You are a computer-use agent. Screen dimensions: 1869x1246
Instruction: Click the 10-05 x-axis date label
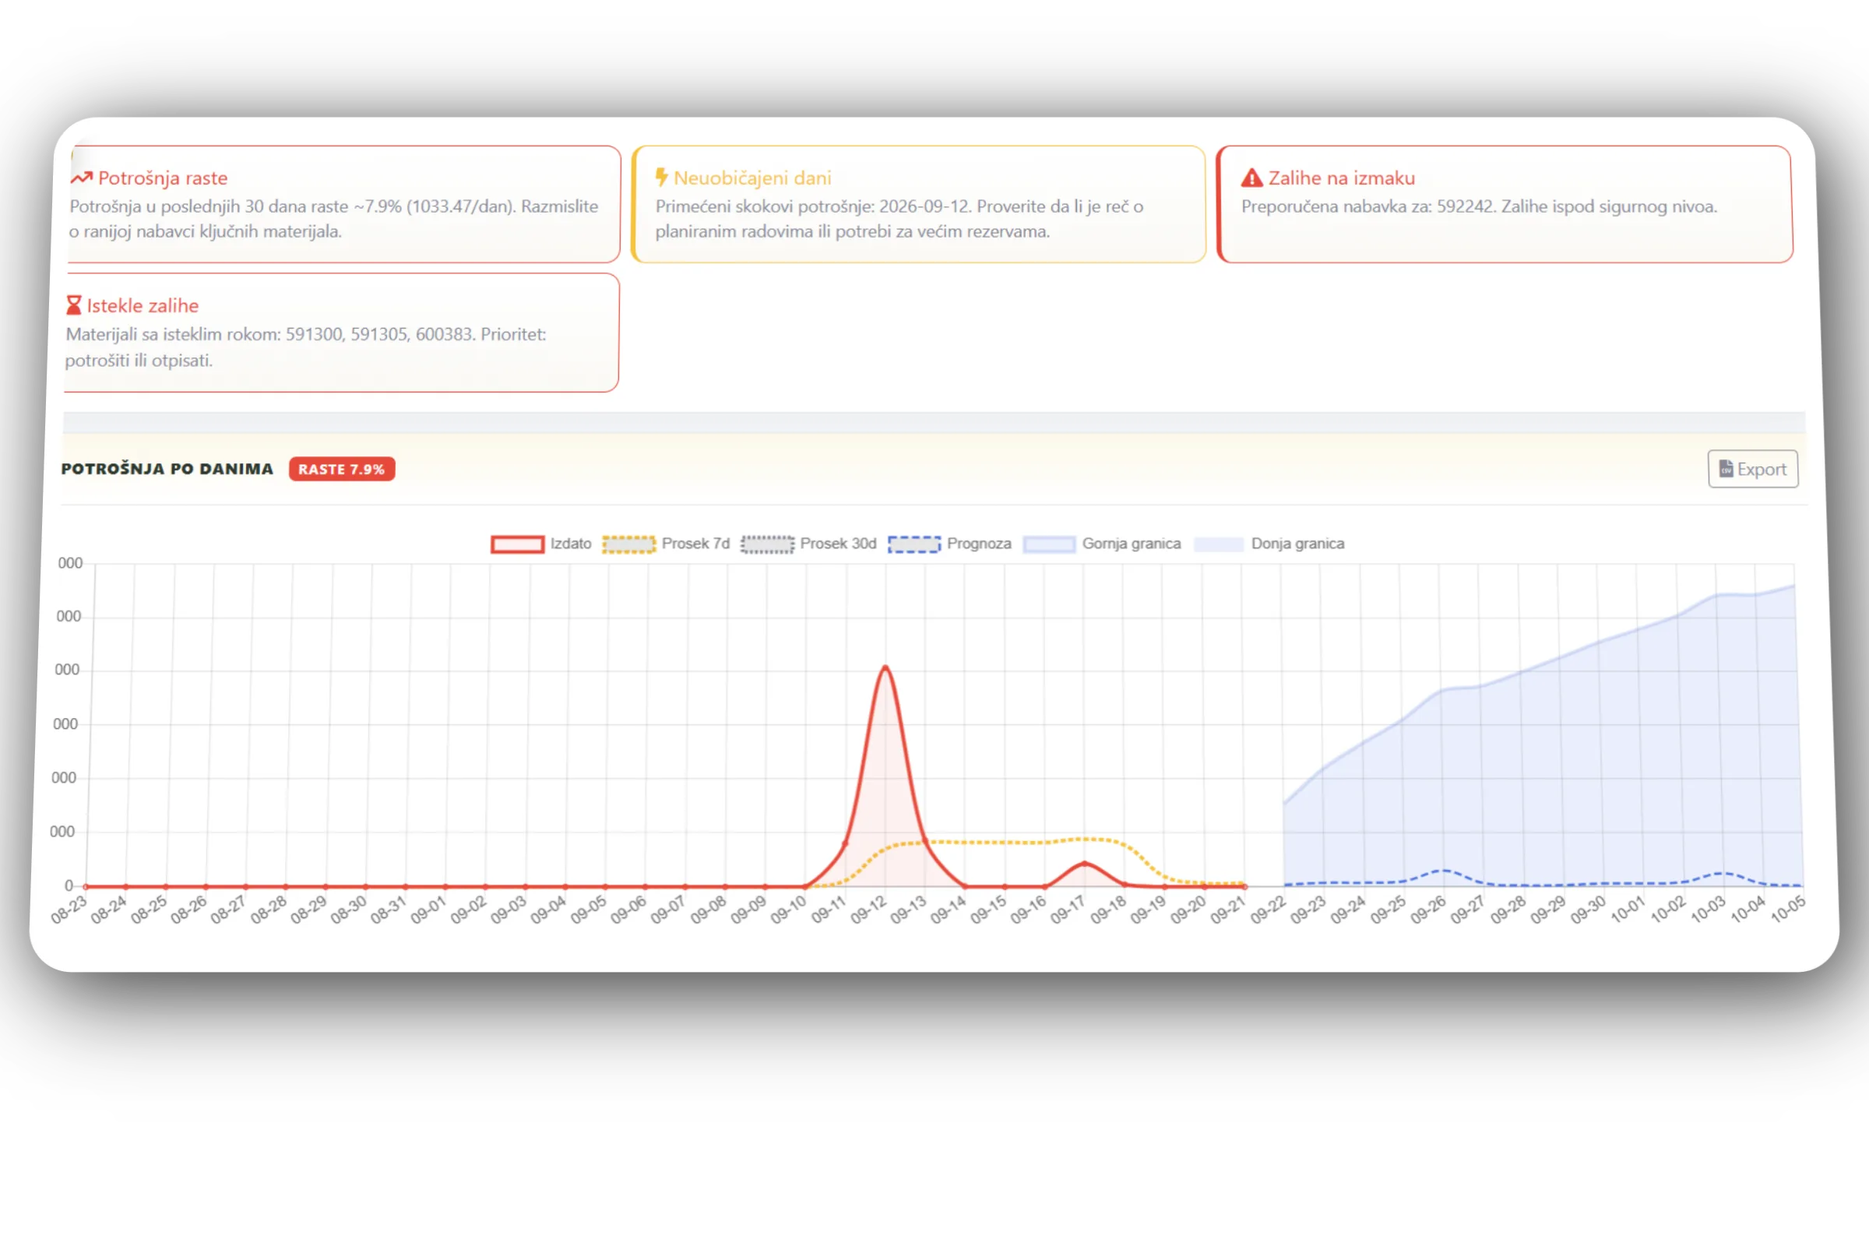1788,909
